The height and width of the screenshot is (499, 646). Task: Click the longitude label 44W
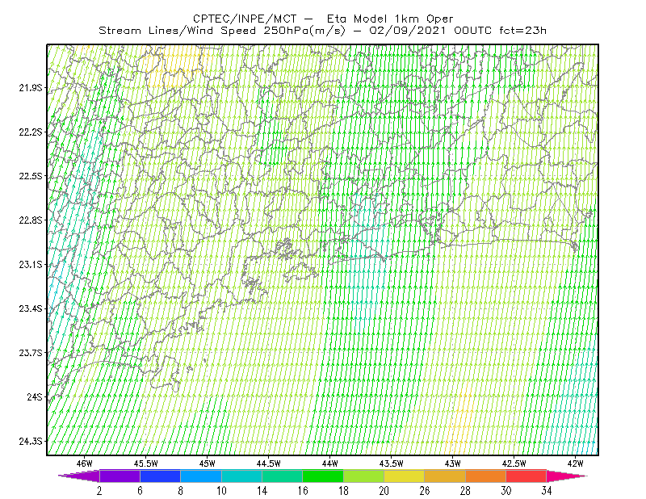click(330, 463)
